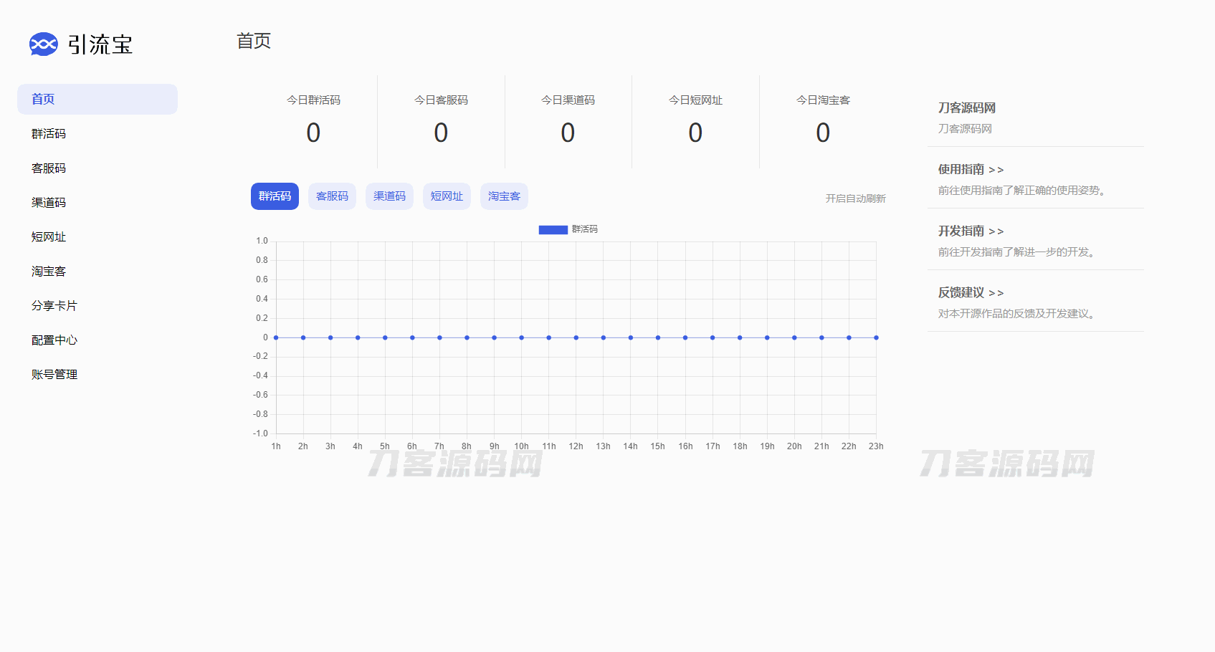The image size is (1215, 652).
Task: Open the 使用指南 link
Action: coord(971,170)
